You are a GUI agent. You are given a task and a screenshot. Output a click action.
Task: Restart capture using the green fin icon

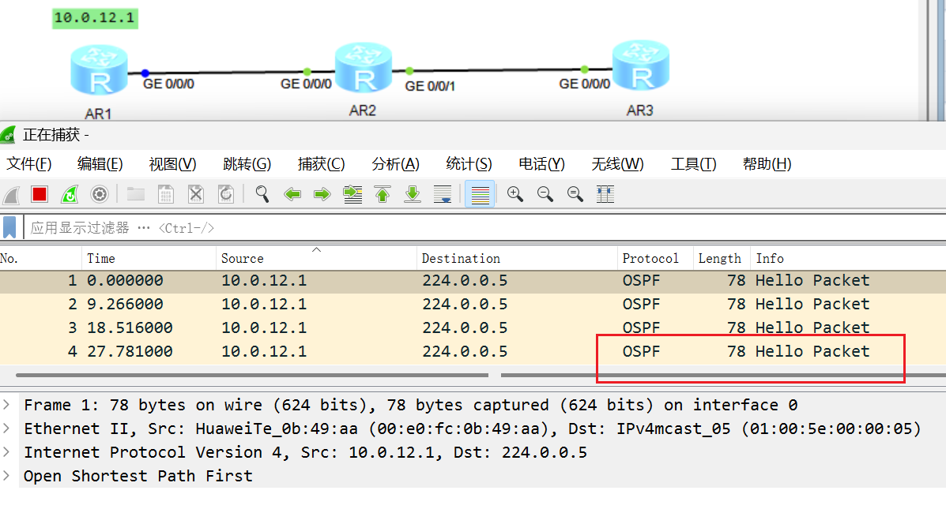tap(70, 194)
